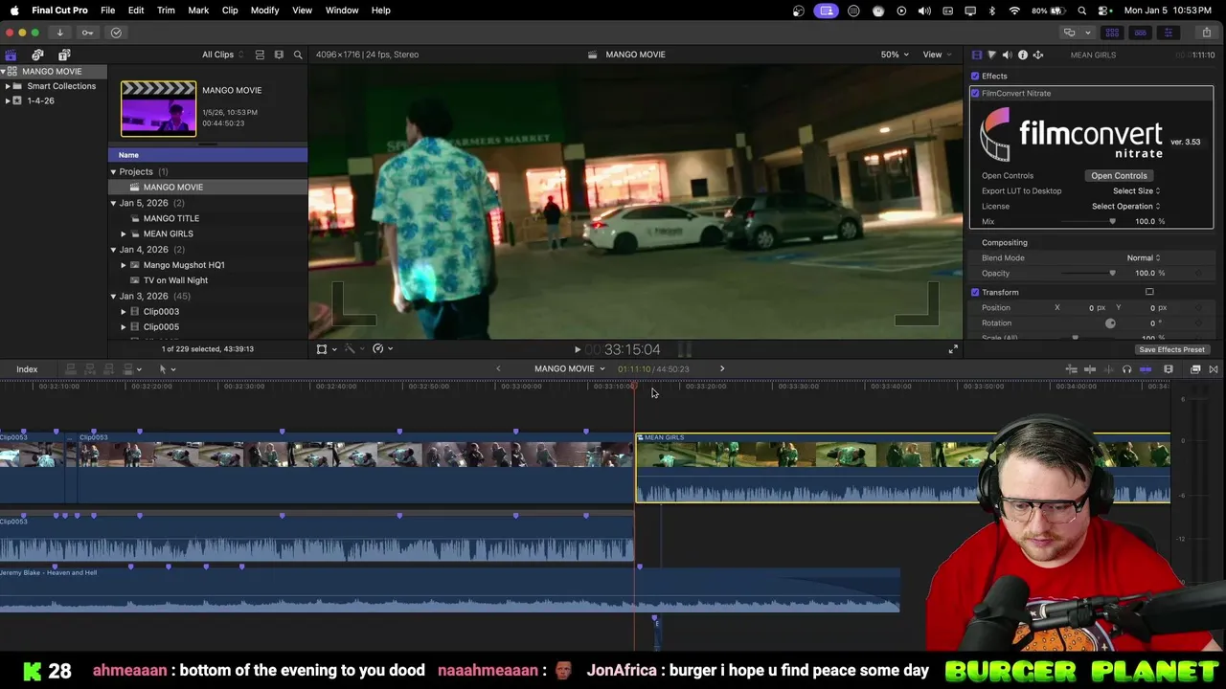Toggle the Effects section checkbox

coord(975,76)
